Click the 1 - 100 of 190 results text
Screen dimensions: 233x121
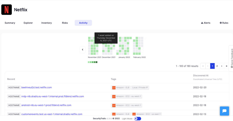pos(187,66)
